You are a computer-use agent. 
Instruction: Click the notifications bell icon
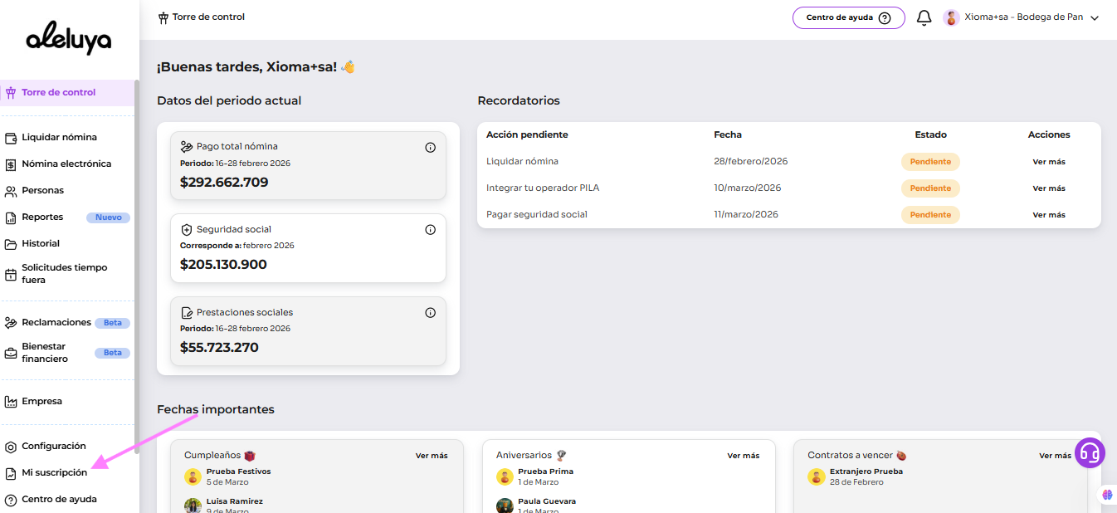pyautogui.click(x=924, y=17)
